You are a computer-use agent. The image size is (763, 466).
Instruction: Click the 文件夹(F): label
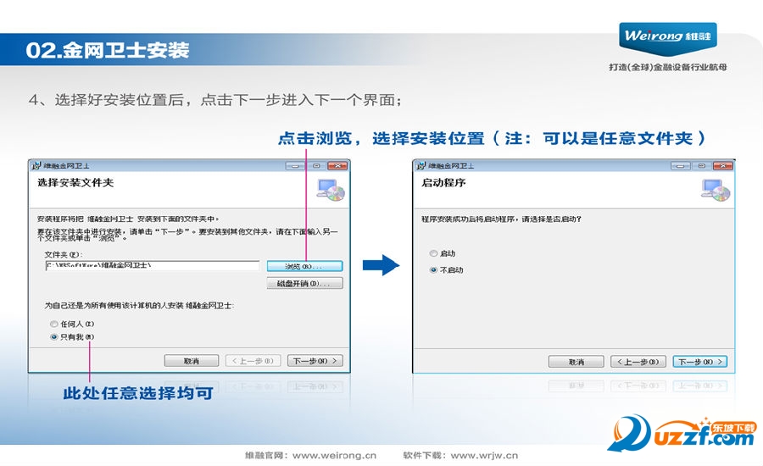point(64,254)
